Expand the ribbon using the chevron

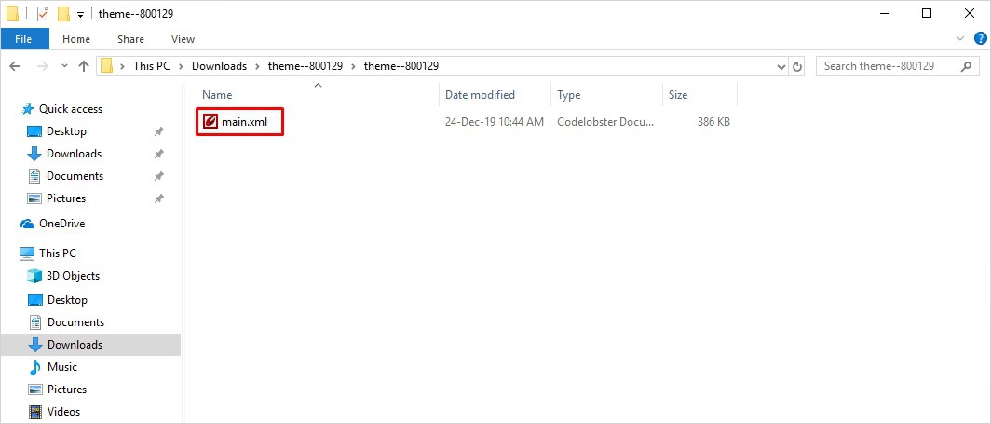click(961, 39)
